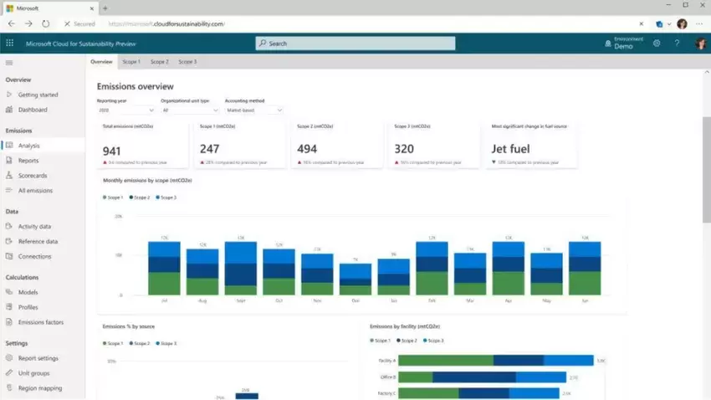711x400 pixels.
Task: Click the Sep bar in monthly emissions chart
Action: [241, 268]
